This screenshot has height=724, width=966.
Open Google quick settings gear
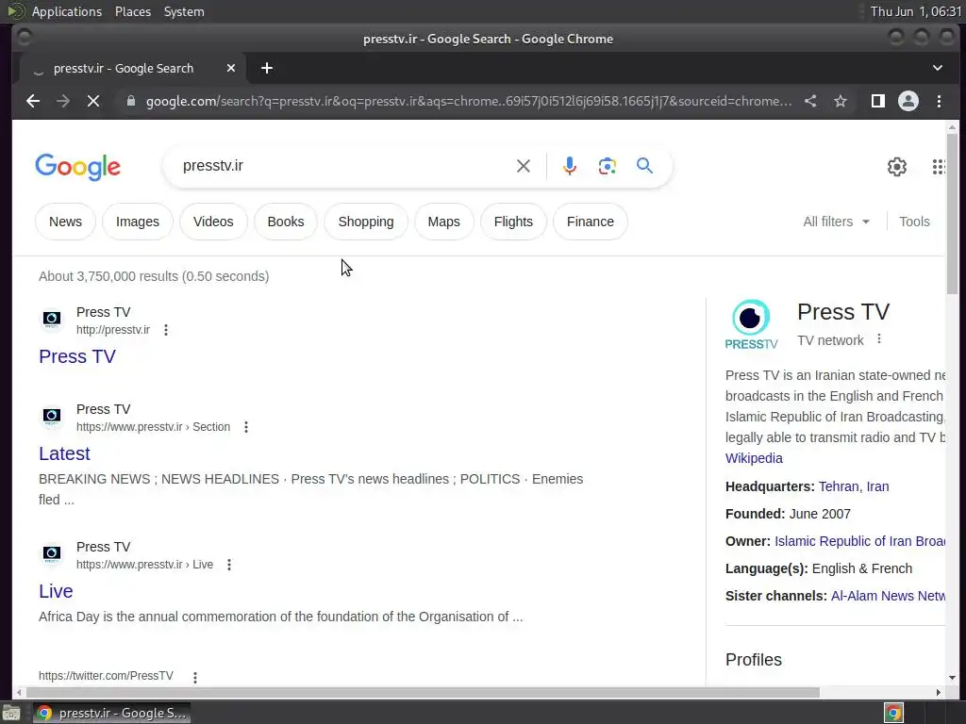[896, 166]
